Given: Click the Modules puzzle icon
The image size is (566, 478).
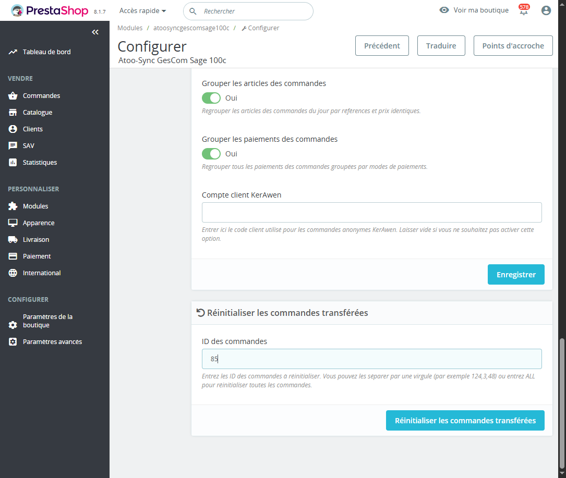Looking at the screenshot, I should click(13, 206).
